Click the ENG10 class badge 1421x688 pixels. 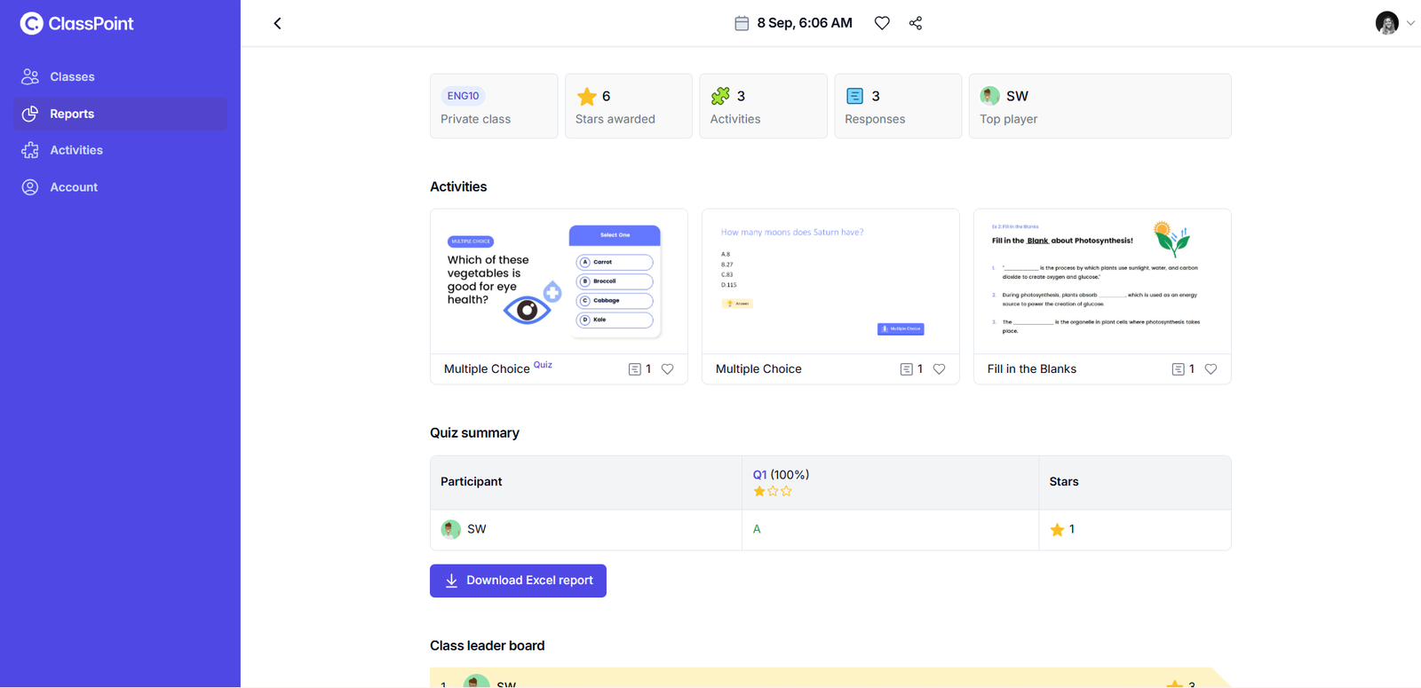point(463,96)
